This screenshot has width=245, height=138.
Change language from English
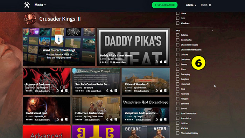pos(204,5)
